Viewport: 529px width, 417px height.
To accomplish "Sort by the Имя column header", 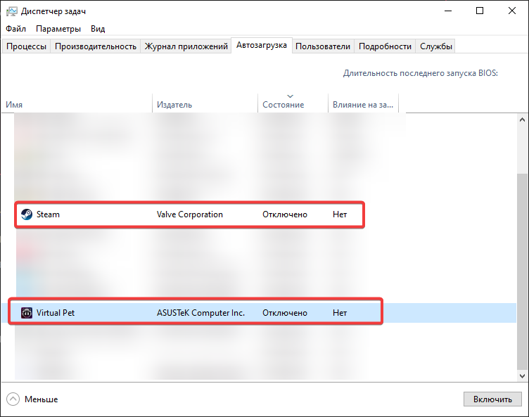I will [77, 104].
